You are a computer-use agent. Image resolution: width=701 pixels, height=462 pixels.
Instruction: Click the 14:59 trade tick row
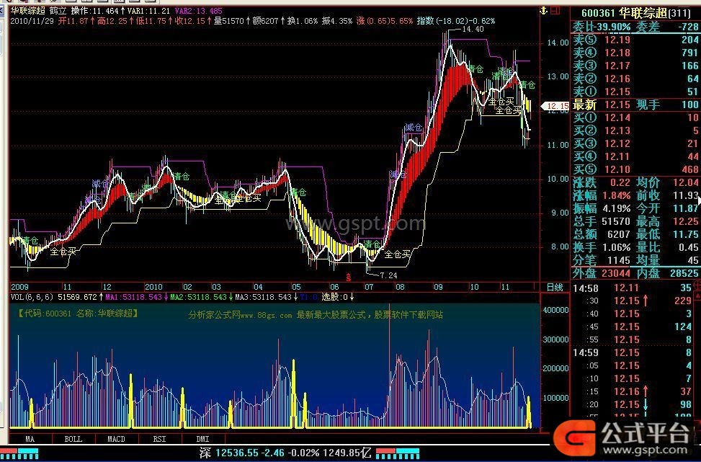pos(632,353)
